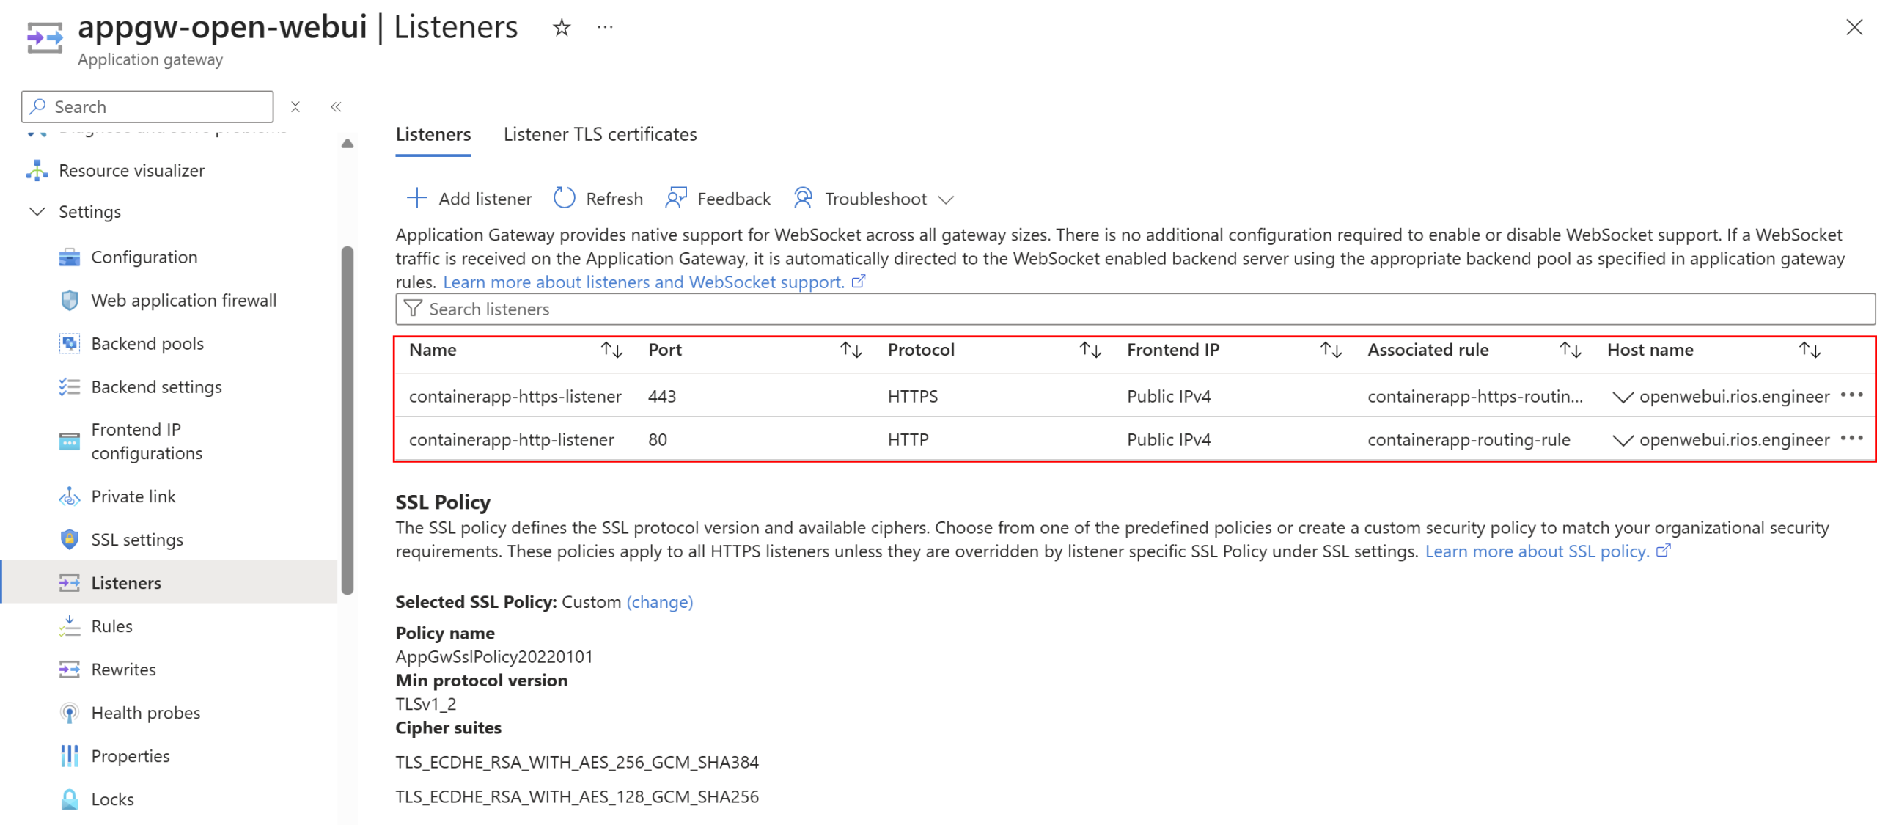The height and width of the screenshot is (825, 1877).
Task: Open the Learn more about SSL policy link
Action: 1537,551
